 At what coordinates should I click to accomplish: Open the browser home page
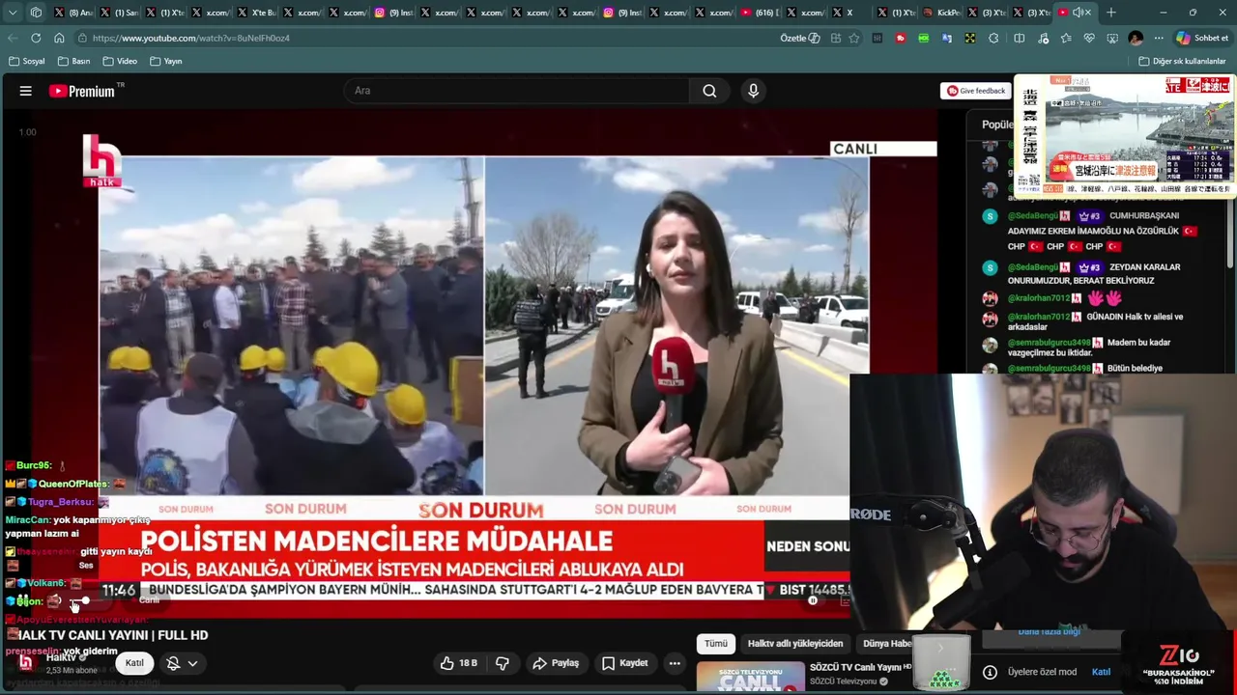pos(59,38)
